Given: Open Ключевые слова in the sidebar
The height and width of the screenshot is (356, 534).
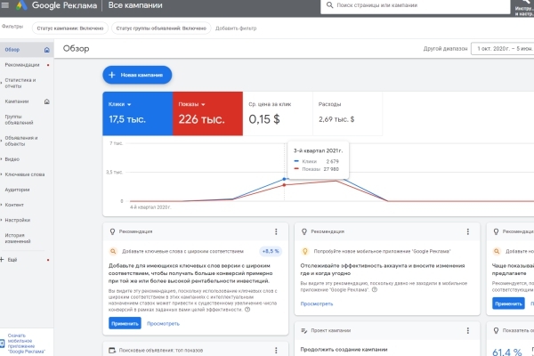Looking at the screenshot, I should [24, 174].
